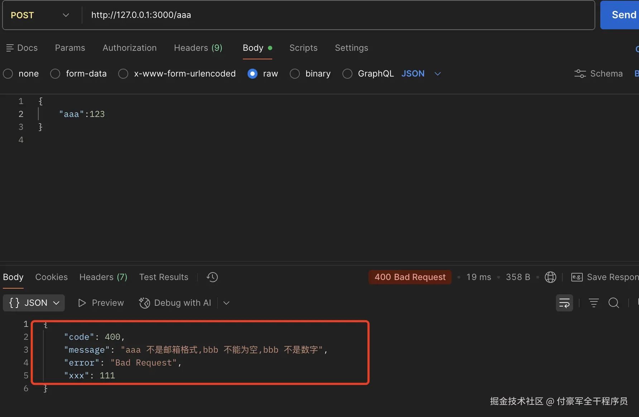Search the response with magnifier icon
Viewport: 639px width, 417px height.
point(614,303)
